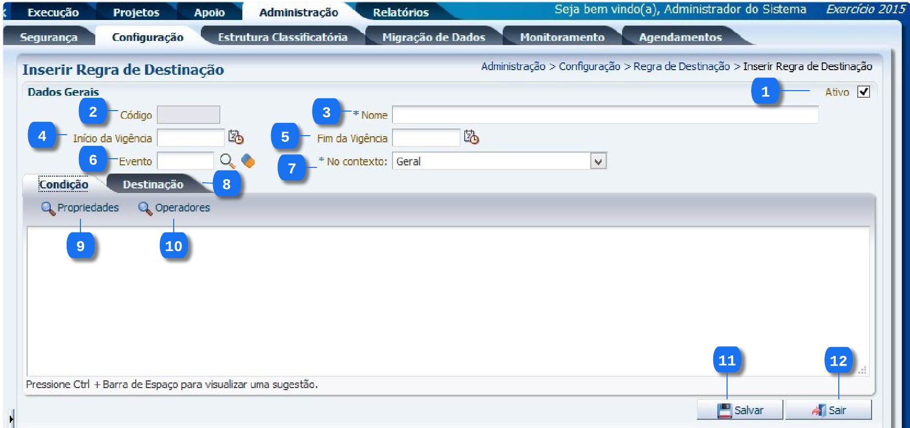Focus the Evento input field

(x=185, y=161)
